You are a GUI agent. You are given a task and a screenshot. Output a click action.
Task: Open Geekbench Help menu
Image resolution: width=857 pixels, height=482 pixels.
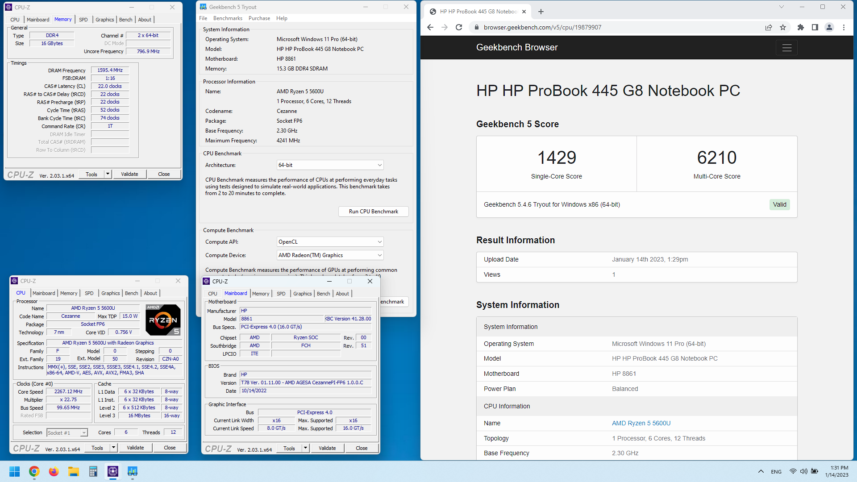pyautogui.click(x=282, y=18)
